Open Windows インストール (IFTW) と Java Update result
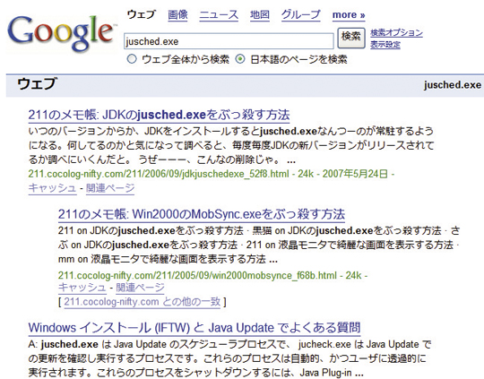 (194, 327)
